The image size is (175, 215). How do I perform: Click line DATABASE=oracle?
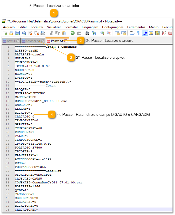coord(29,54)
